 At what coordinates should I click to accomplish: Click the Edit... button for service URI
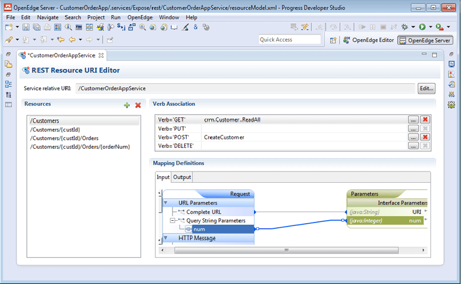[426, 88]
